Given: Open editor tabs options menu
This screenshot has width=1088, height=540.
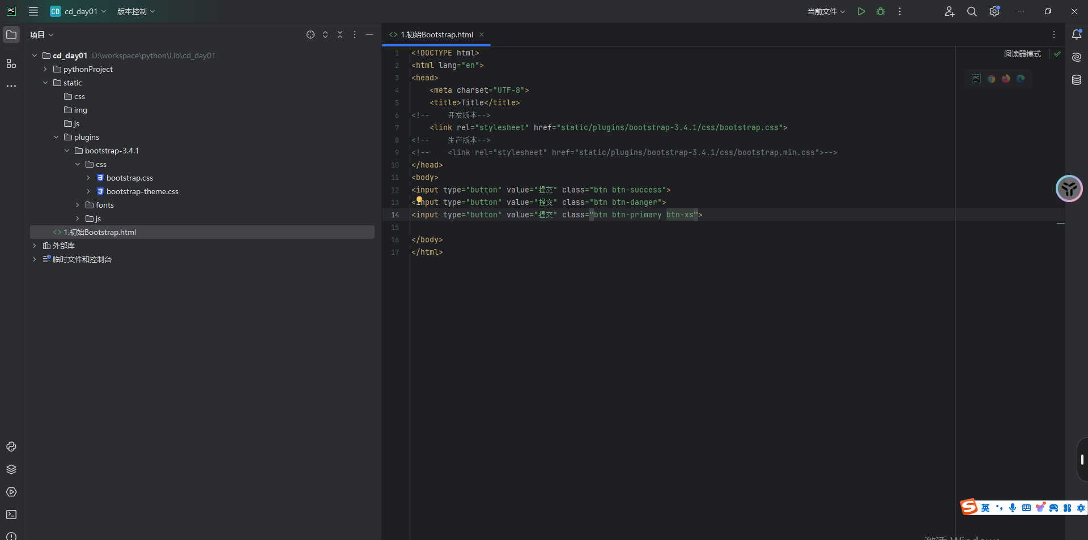Looking at the screenshot, I should click(x=1054, y=35).
